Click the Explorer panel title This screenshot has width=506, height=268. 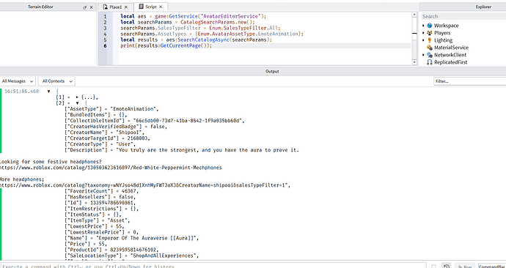483,7
